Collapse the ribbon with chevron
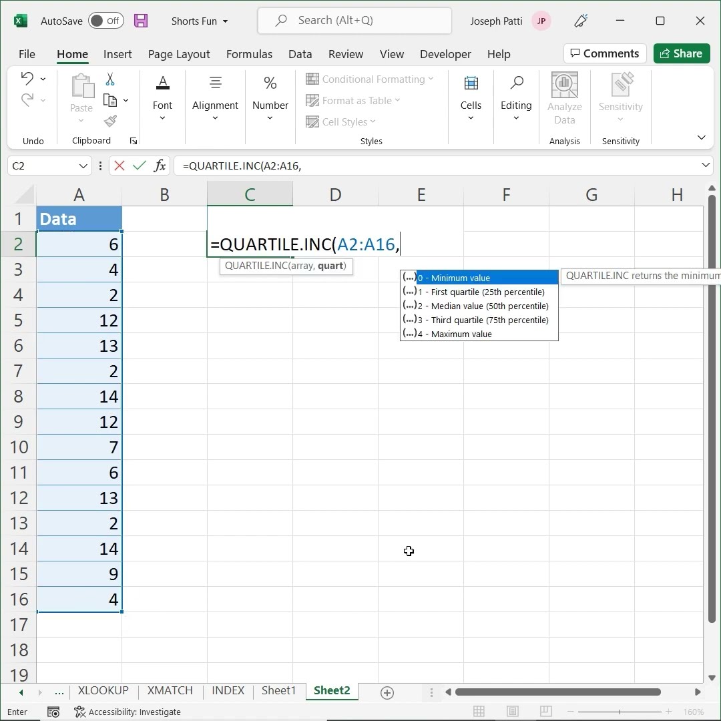721x721 pixels. pyautogui.click(x=701, y=138)
